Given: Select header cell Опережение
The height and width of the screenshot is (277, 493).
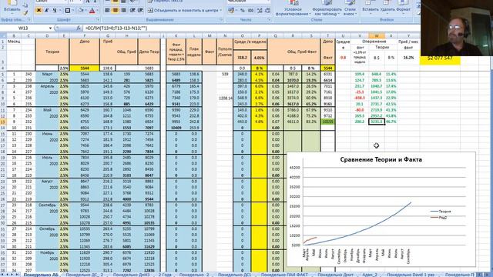Looking at the screenshot, I should point(374,41).
